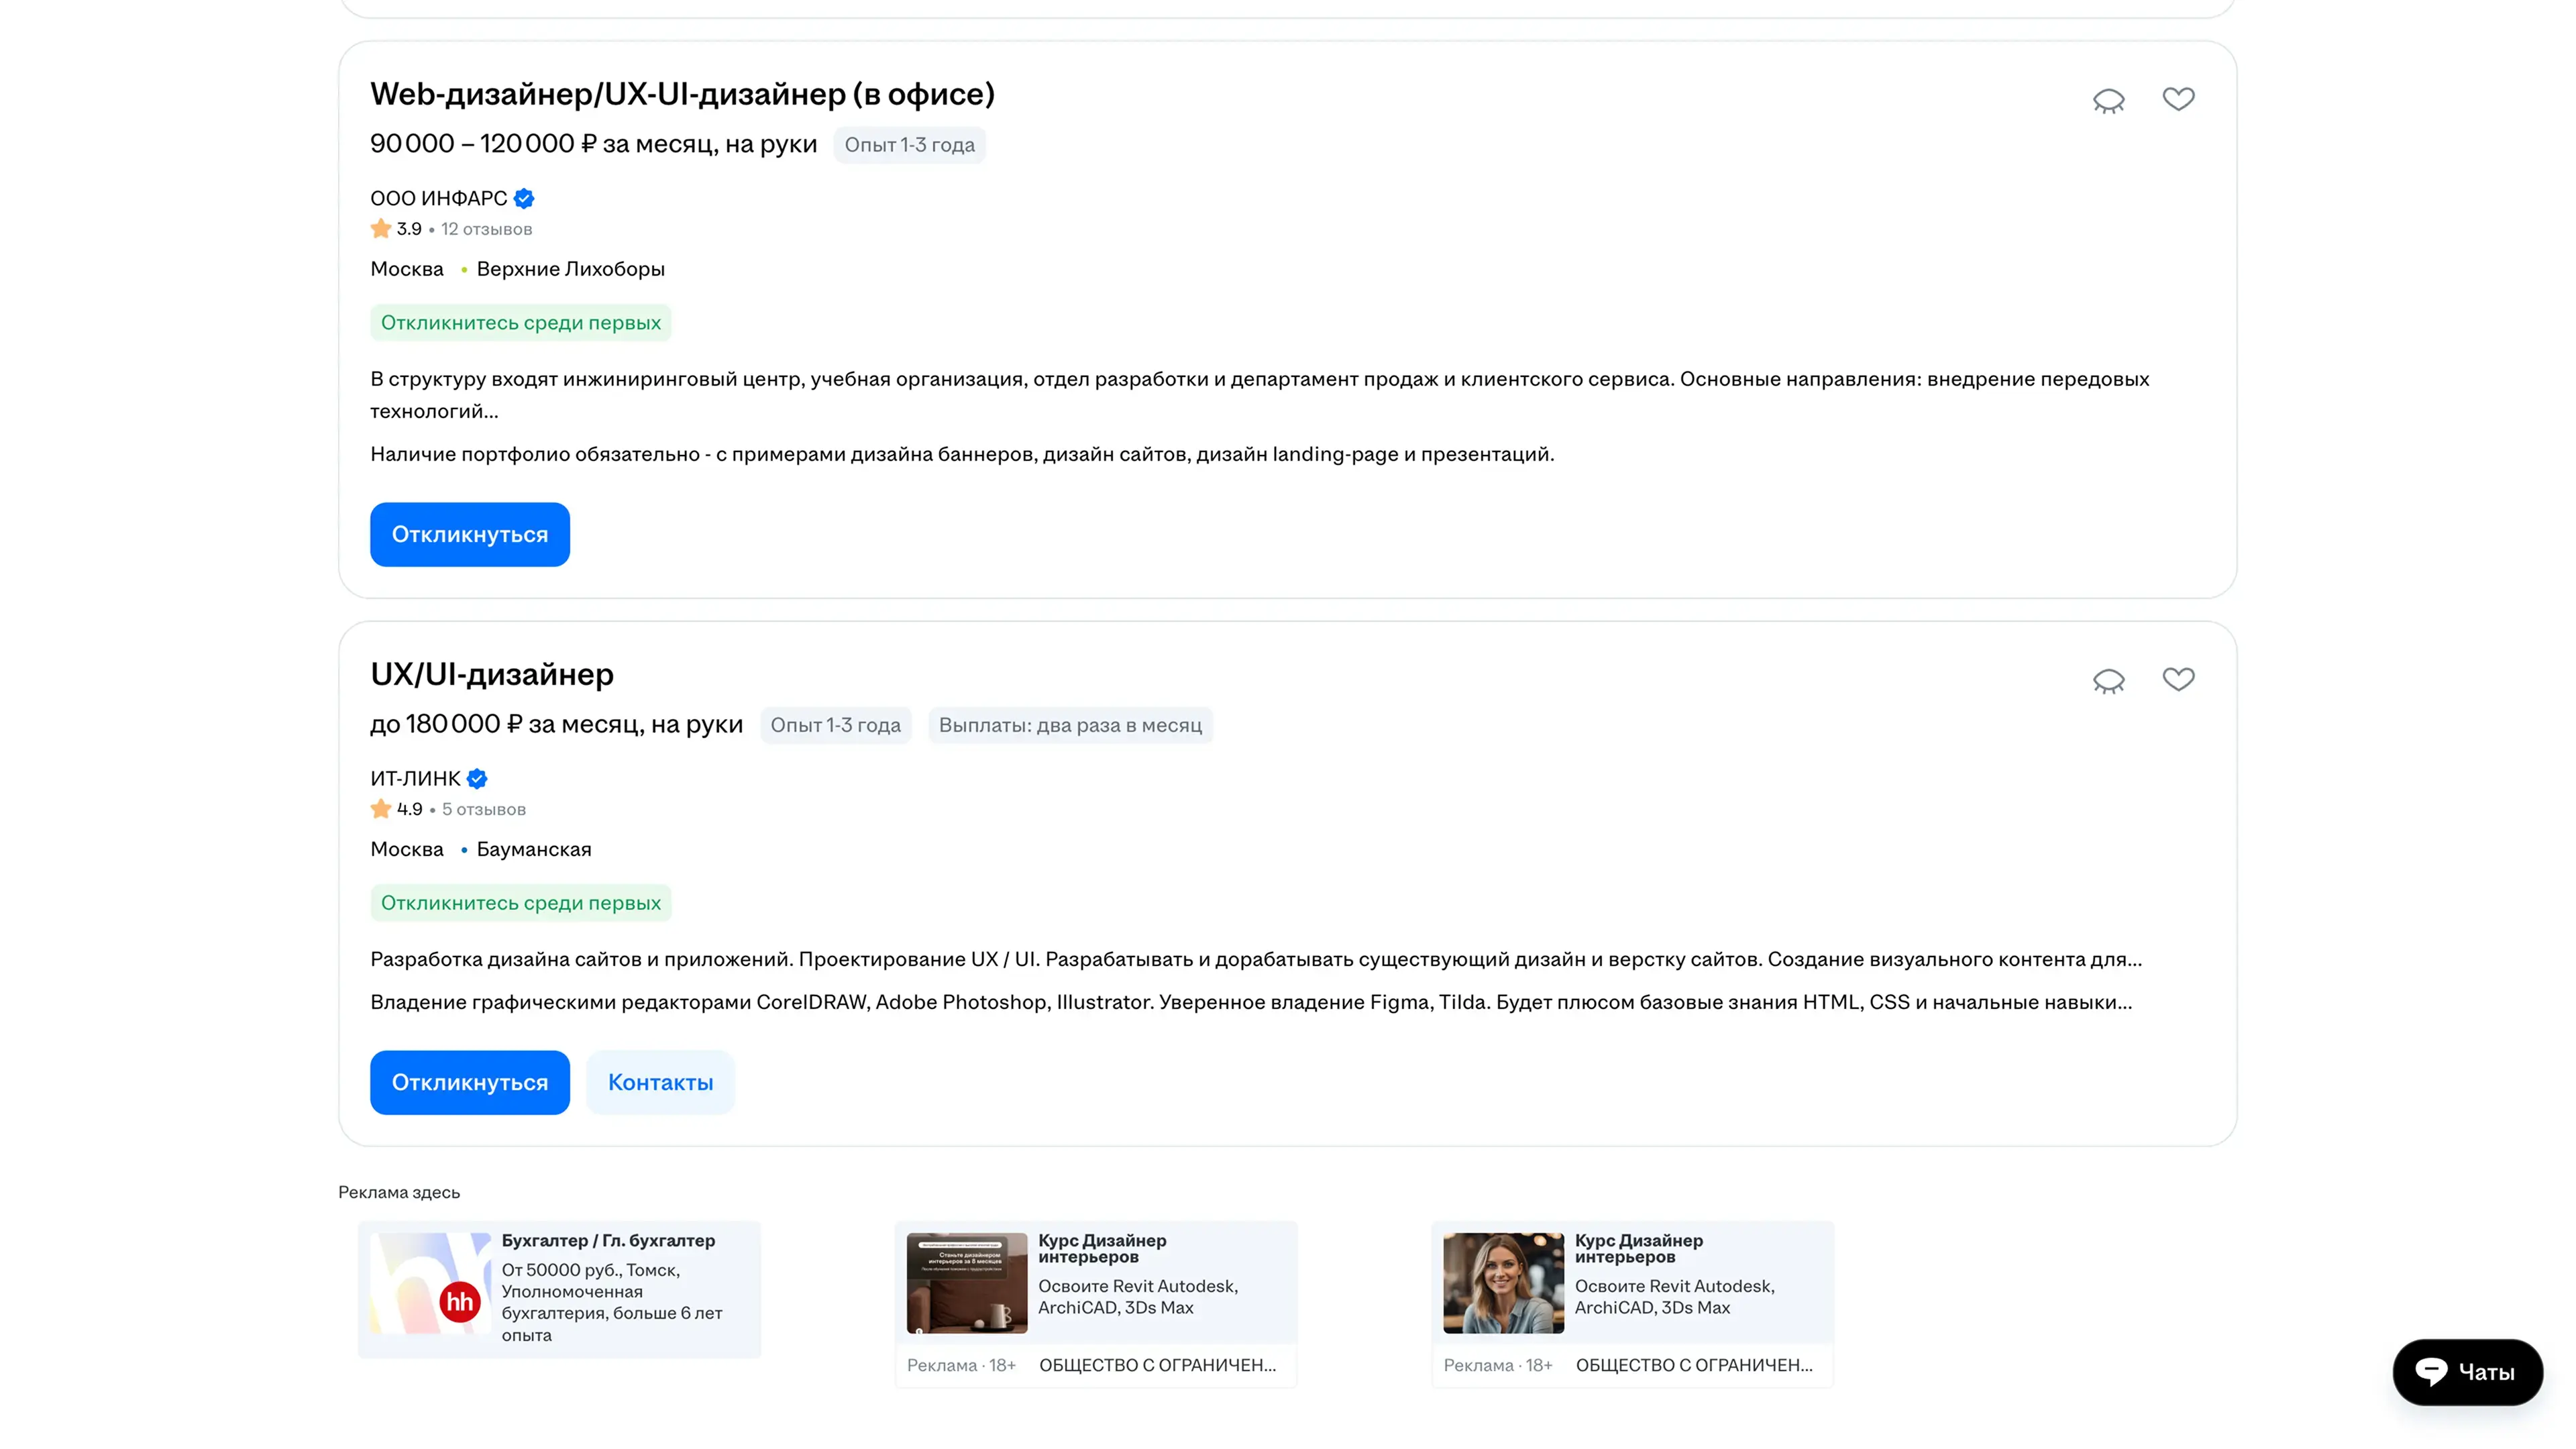Image resolution: width=2576 pixels, height=1449 pixels.
Task: Click the ИТ-ЛИНК rating star
Action: 381,809
